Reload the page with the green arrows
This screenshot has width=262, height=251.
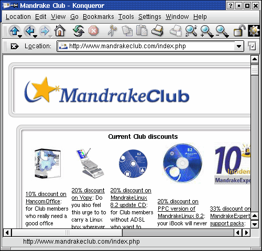tap(79, 31)
